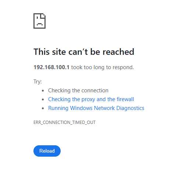This screenshot has width=172, height=178.
Task: Click the word 'firewall' in the blue link
Action: (x=125, y=99)
